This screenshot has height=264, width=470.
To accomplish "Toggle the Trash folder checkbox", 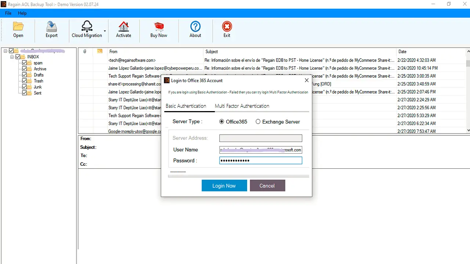I will point(24,81).
